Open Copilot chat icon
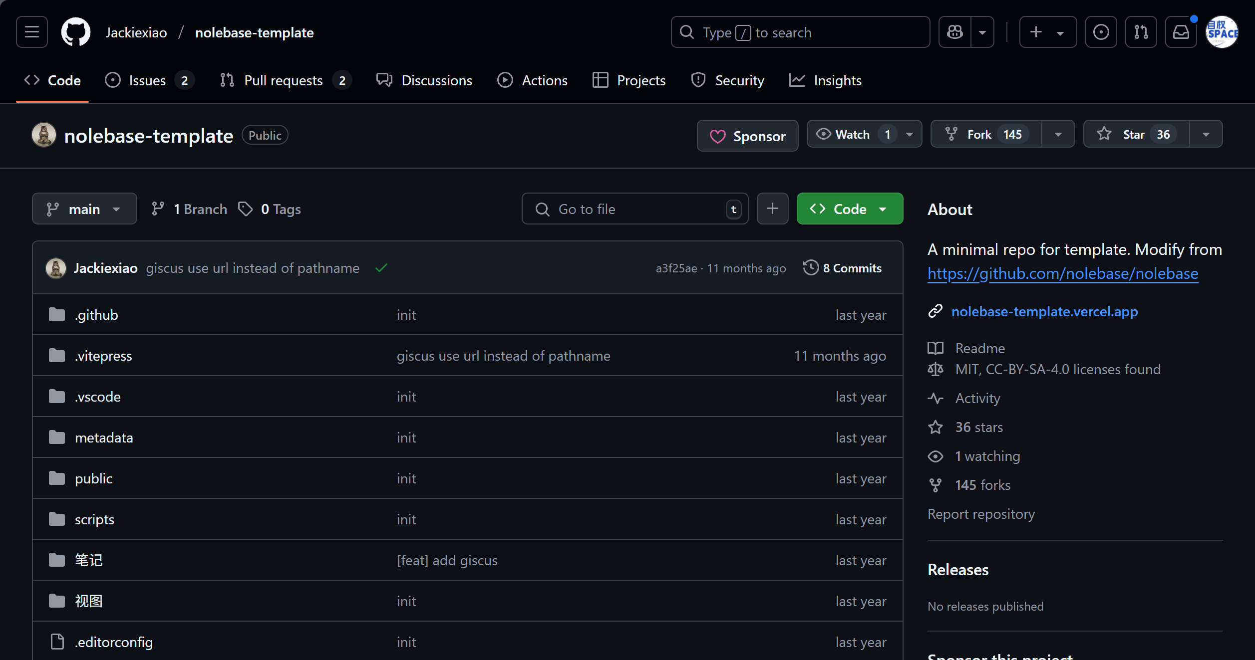Screen dimensions: 1255x660 coord(955,32)
